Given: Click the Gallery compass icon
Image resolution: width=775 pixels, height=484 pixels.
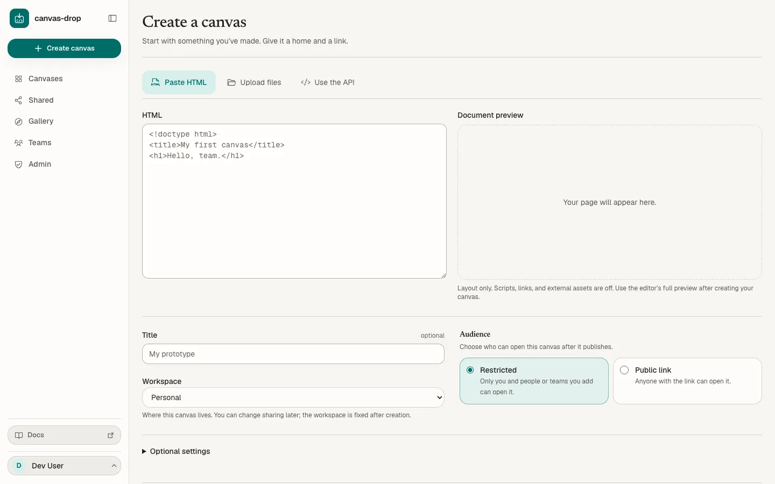Looking at the screenshot, I should 18,122.
